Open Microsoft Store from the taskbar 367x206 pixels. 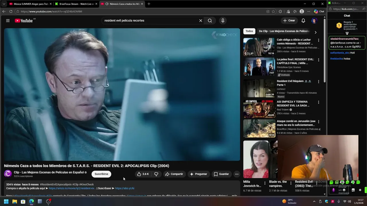(23, 201)
